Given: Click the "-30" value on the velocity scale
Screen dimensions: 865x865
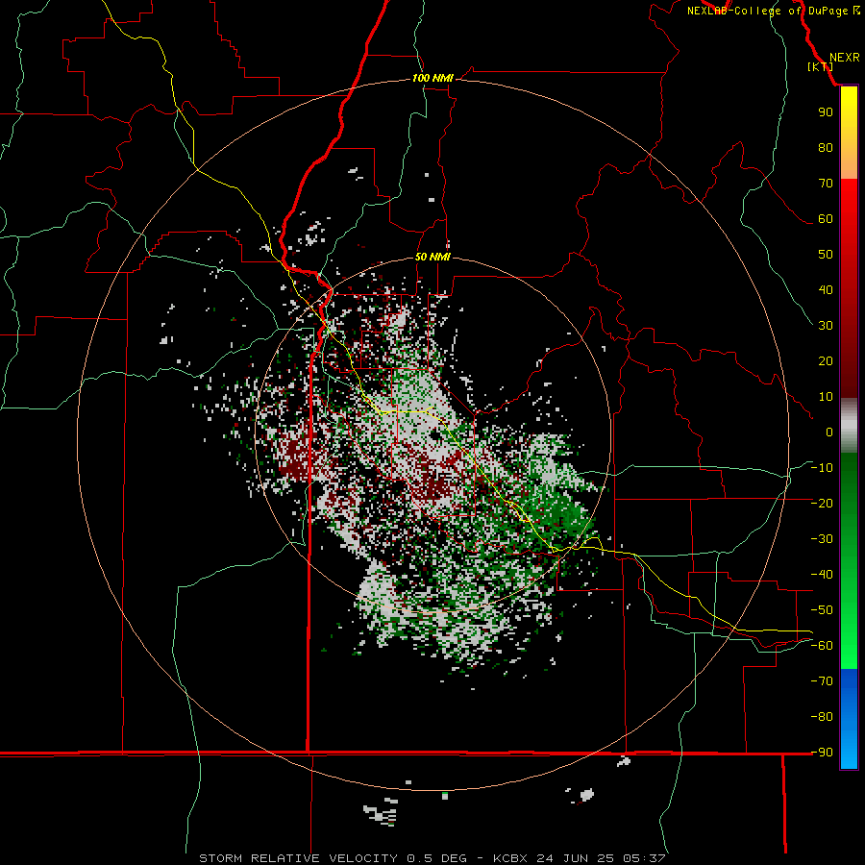Looking at the screenshot, I should click(822, 539).
